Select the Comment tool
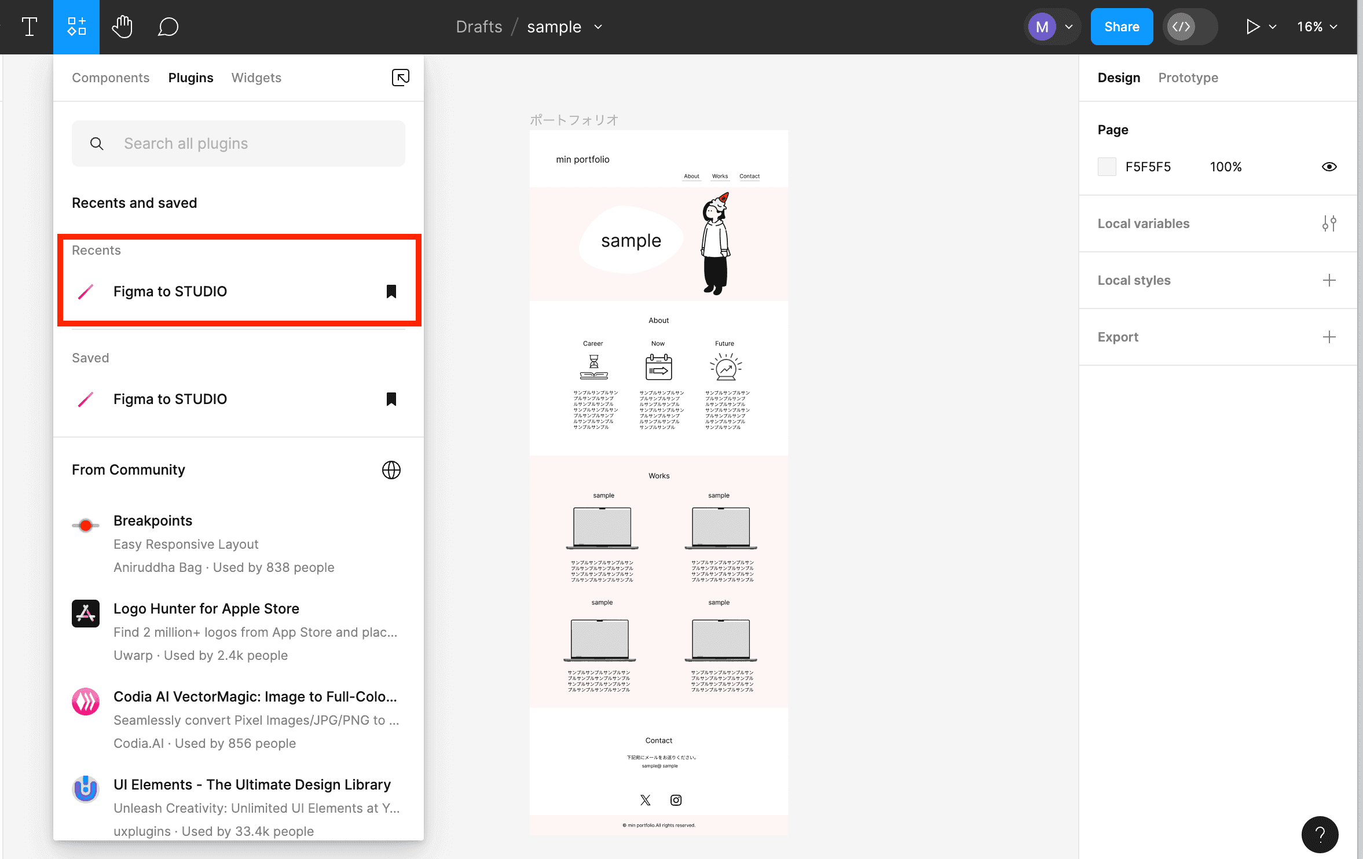Viewport: 1363px width, 859px height. click(168, 27)
